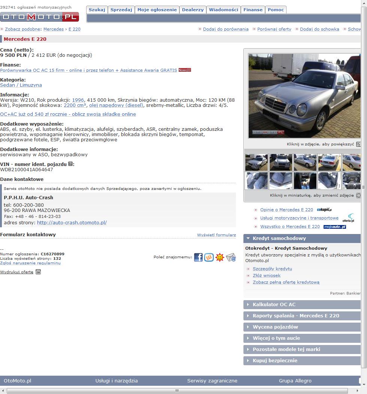Expand the Kalkulator OC AC section

tap(302, 305)
